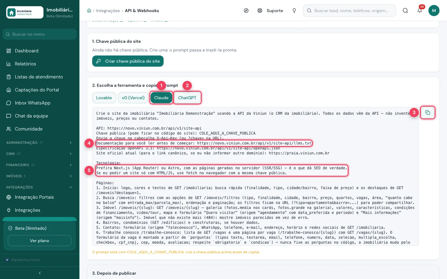This screenshot has height=279, width=447.
Task: Open Captações do Portal
Action: (40, 90)
